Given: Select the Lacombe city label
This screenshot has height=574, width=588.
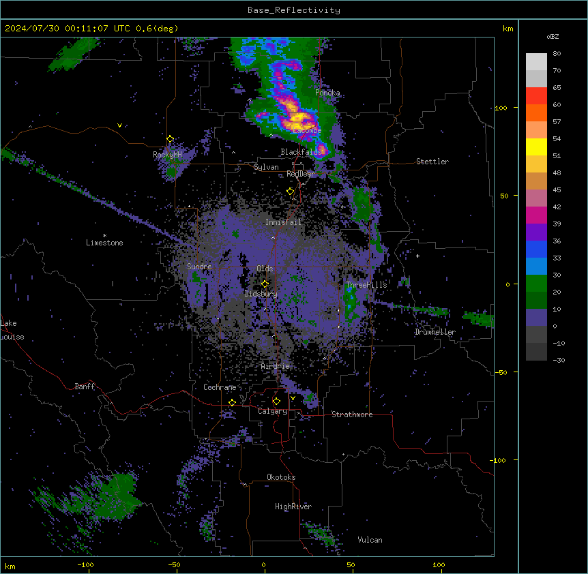Looking at the screenshot, I should pyautogui.click(x=307, y=130).
